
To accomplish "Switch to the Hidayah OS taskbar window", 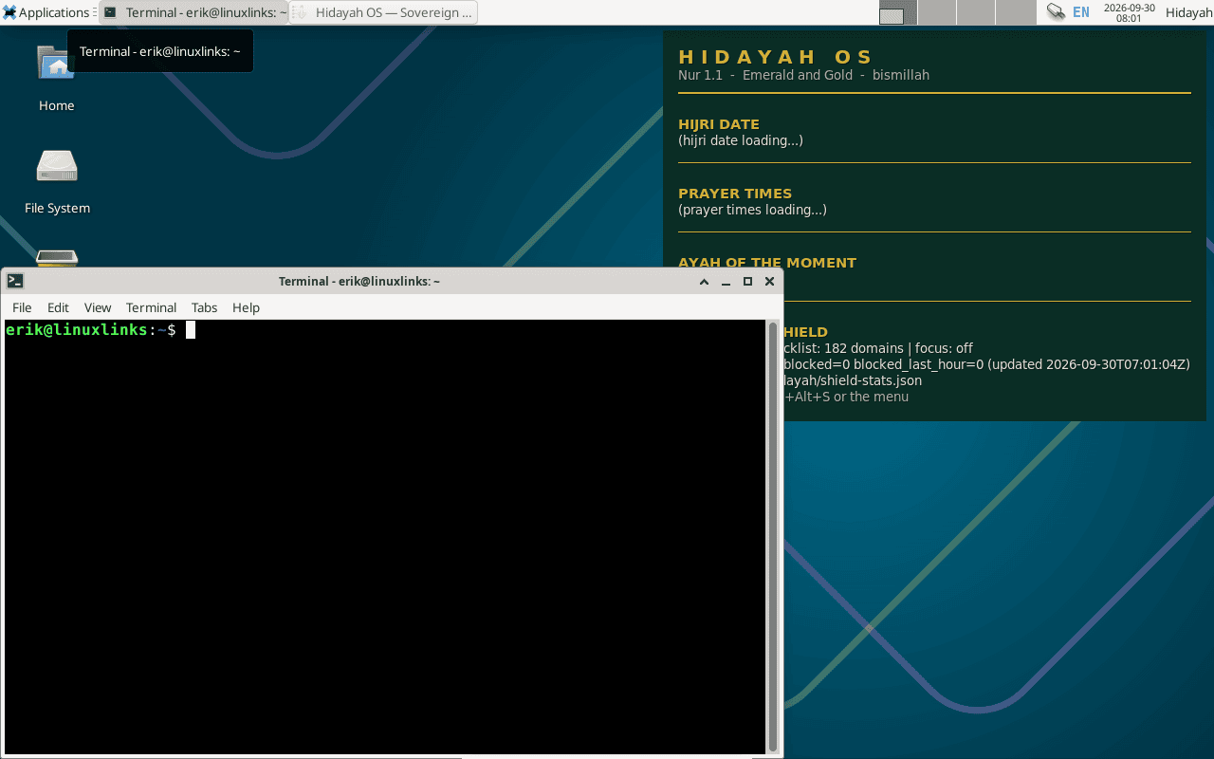I will tap(383, 12).
